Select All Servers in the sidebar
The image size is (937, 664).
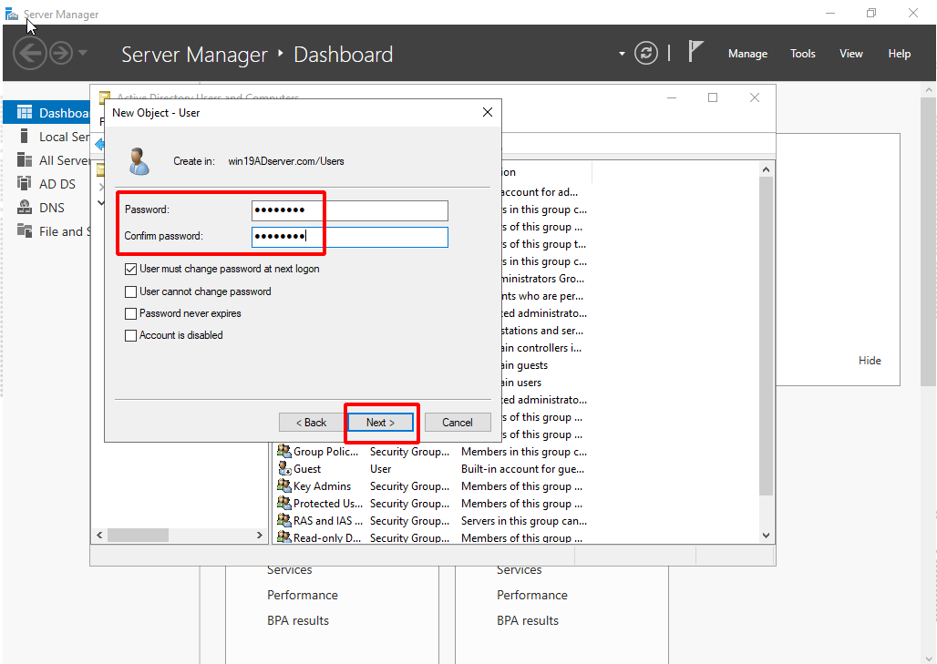pyautogui.click(x=46, y=160)
